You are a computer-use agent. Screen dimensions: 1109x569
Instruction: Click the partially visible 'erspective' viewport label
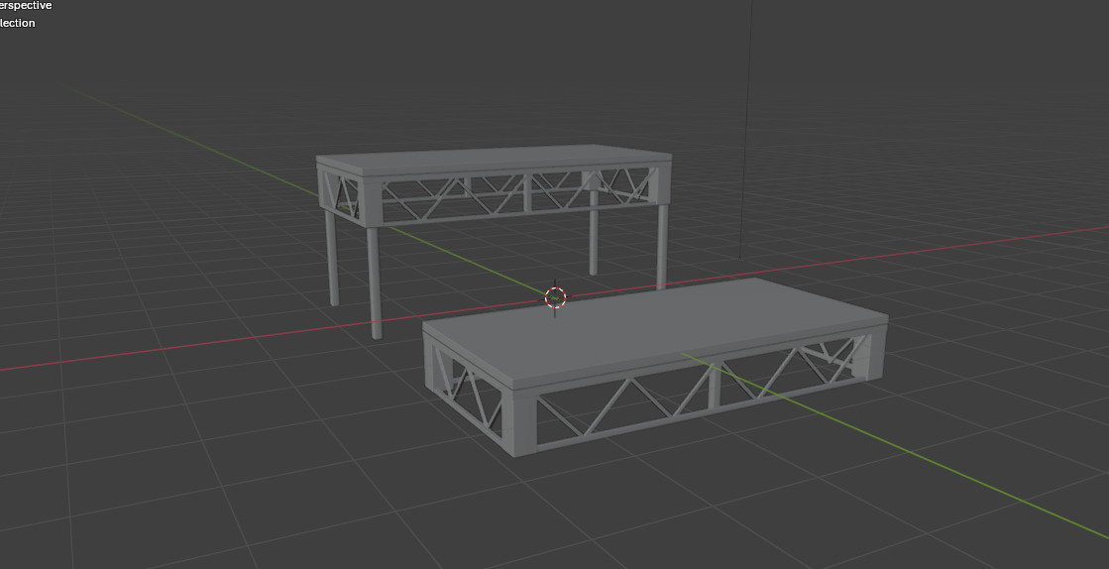[x=26, y=6]
